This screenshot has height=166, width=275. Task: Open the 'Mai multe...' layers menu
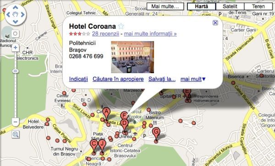pyautogui.click(x=165, y=6)
